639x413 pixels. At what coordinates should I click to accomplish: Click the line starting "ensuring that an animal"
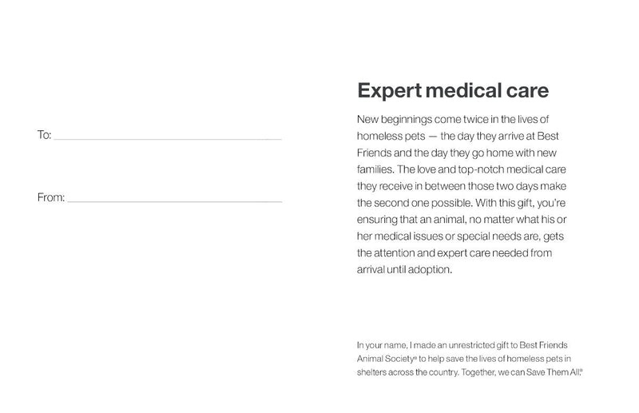pos(462,219)
